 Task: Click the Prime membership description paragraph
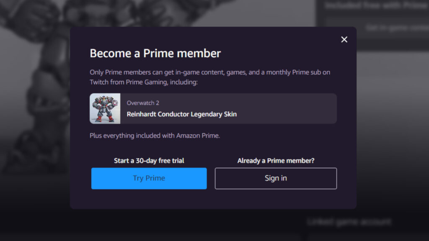pos(209,77)
